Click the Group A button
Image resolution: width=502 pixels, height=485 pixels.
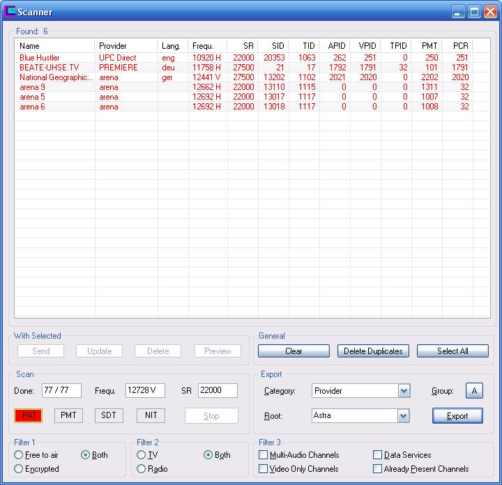coord(474,391)
